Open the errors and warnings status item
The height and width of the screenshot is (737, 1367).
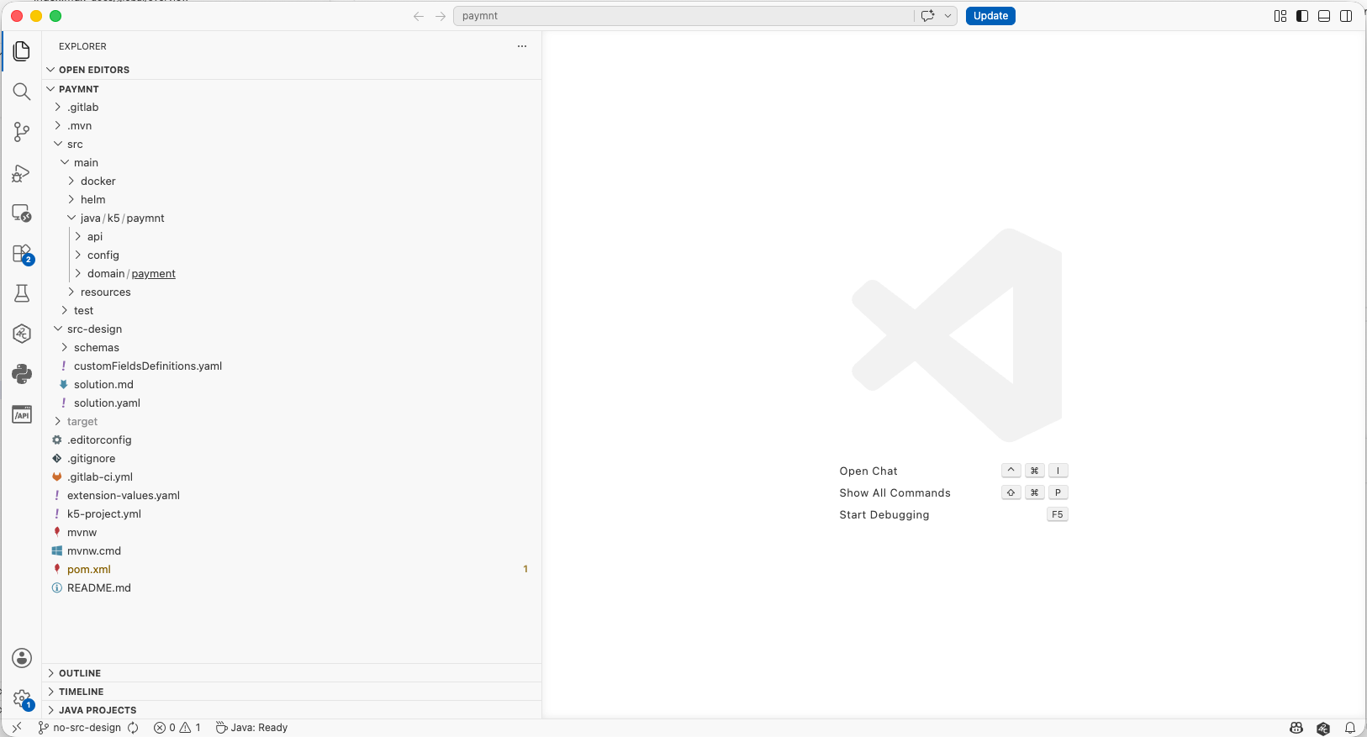(x=177, y=728)
